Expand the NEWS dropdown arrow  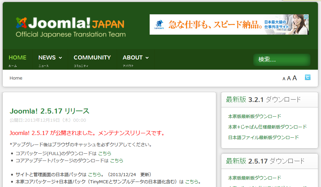pos(61,58)
